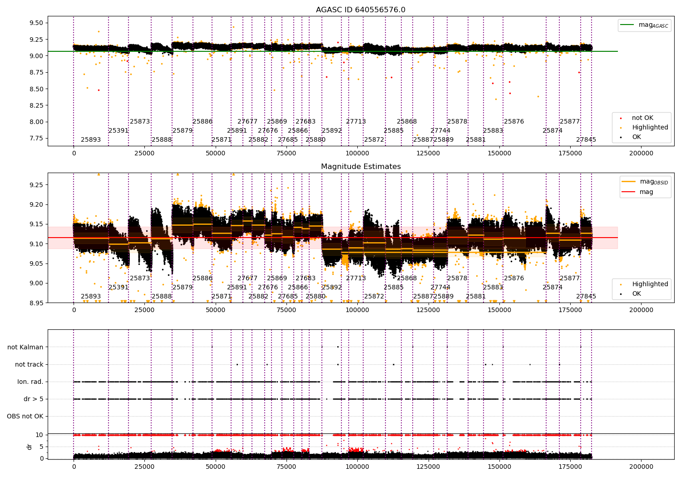Click the '100000' x-axis tick in middle panel
The height and width of the screenshot is (477, 681).
357,310
